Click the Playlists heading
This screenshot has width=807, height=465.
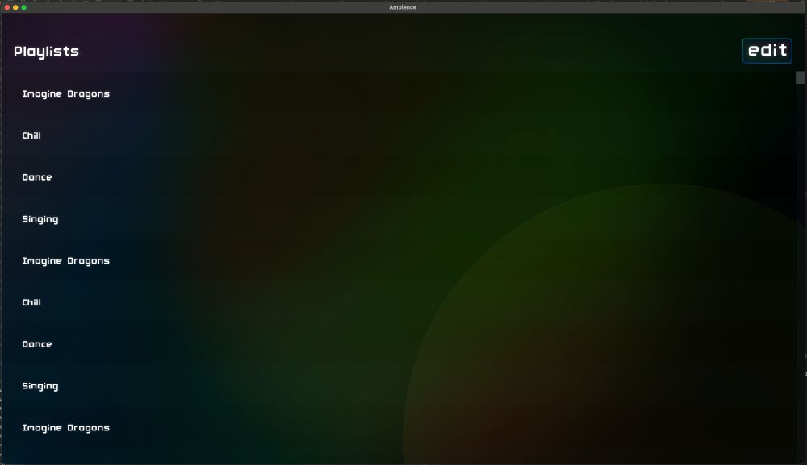(46, 52)
